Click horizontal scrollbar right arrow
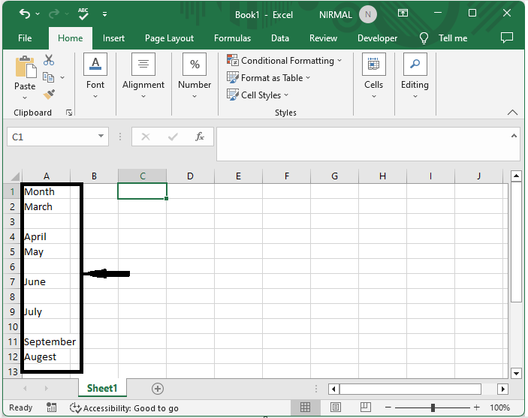This screenshot has height=418, width=528. pyautogui.click(x=502, y=389)
